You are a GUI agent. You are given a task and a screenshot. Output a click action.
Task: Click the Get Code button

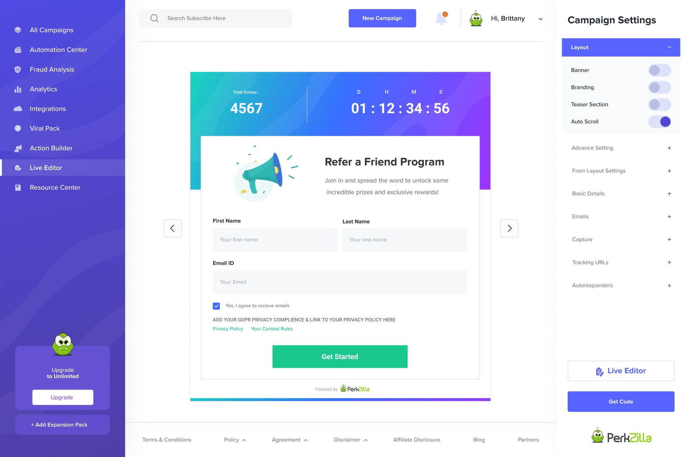[x=621, y=401]
